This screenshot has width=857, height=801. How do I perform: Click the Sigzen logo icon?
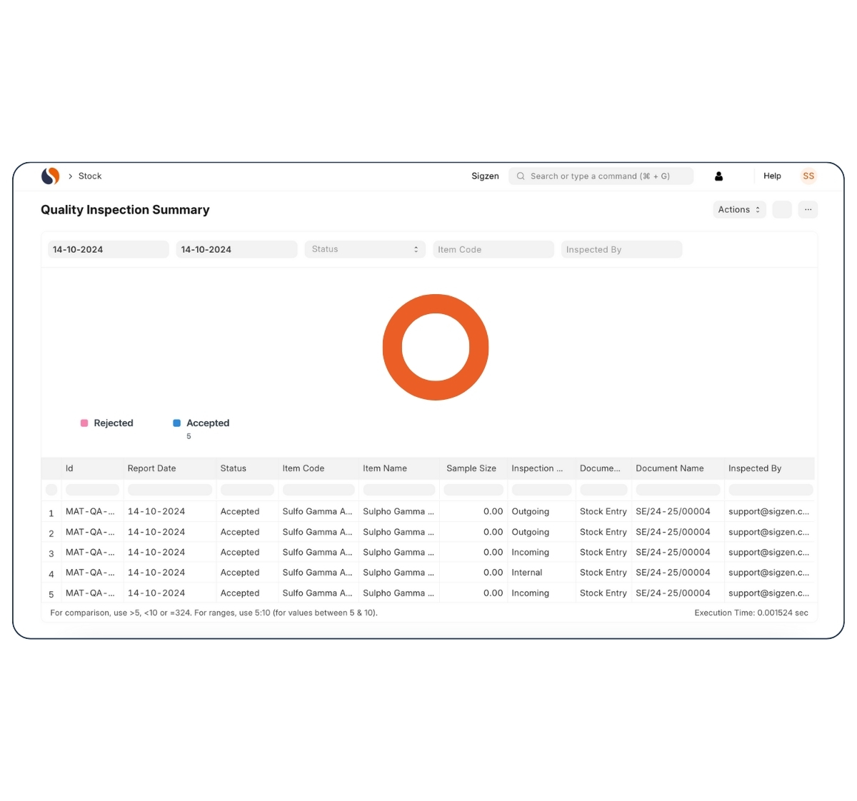[50, 176]
